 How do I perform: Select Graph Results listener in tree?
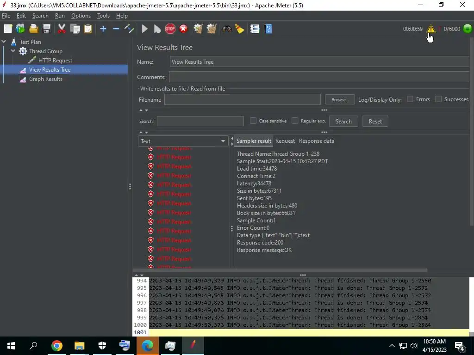46,79
